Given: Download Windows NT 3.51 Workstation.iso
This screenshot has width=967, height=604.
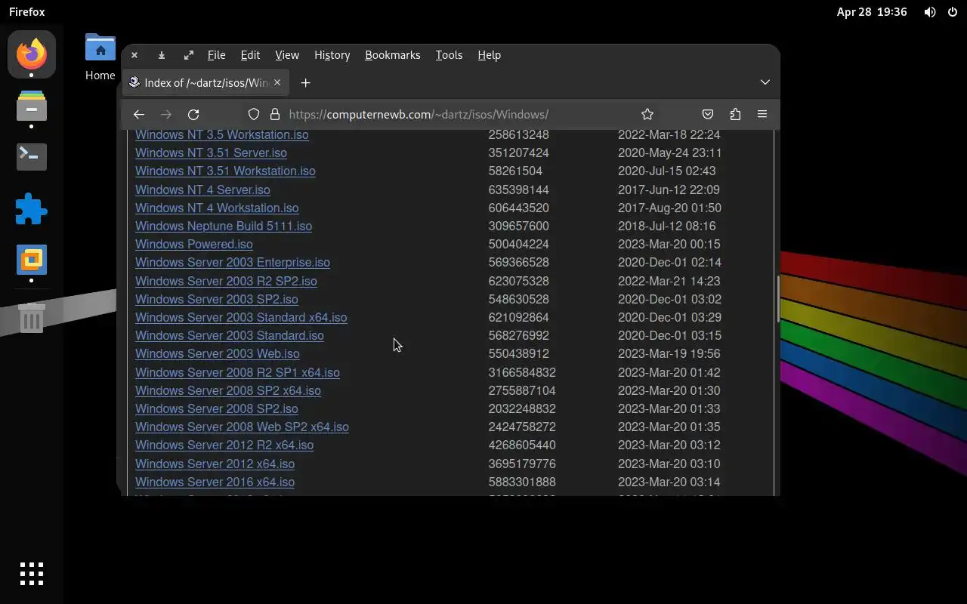Looking at the screenshot, I should click(225, 171).
